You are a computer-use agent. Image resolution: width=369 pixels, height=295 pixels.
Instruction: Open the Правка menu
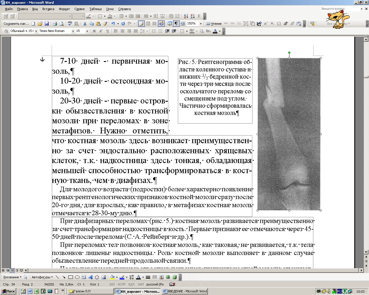(x=22, y=9)
